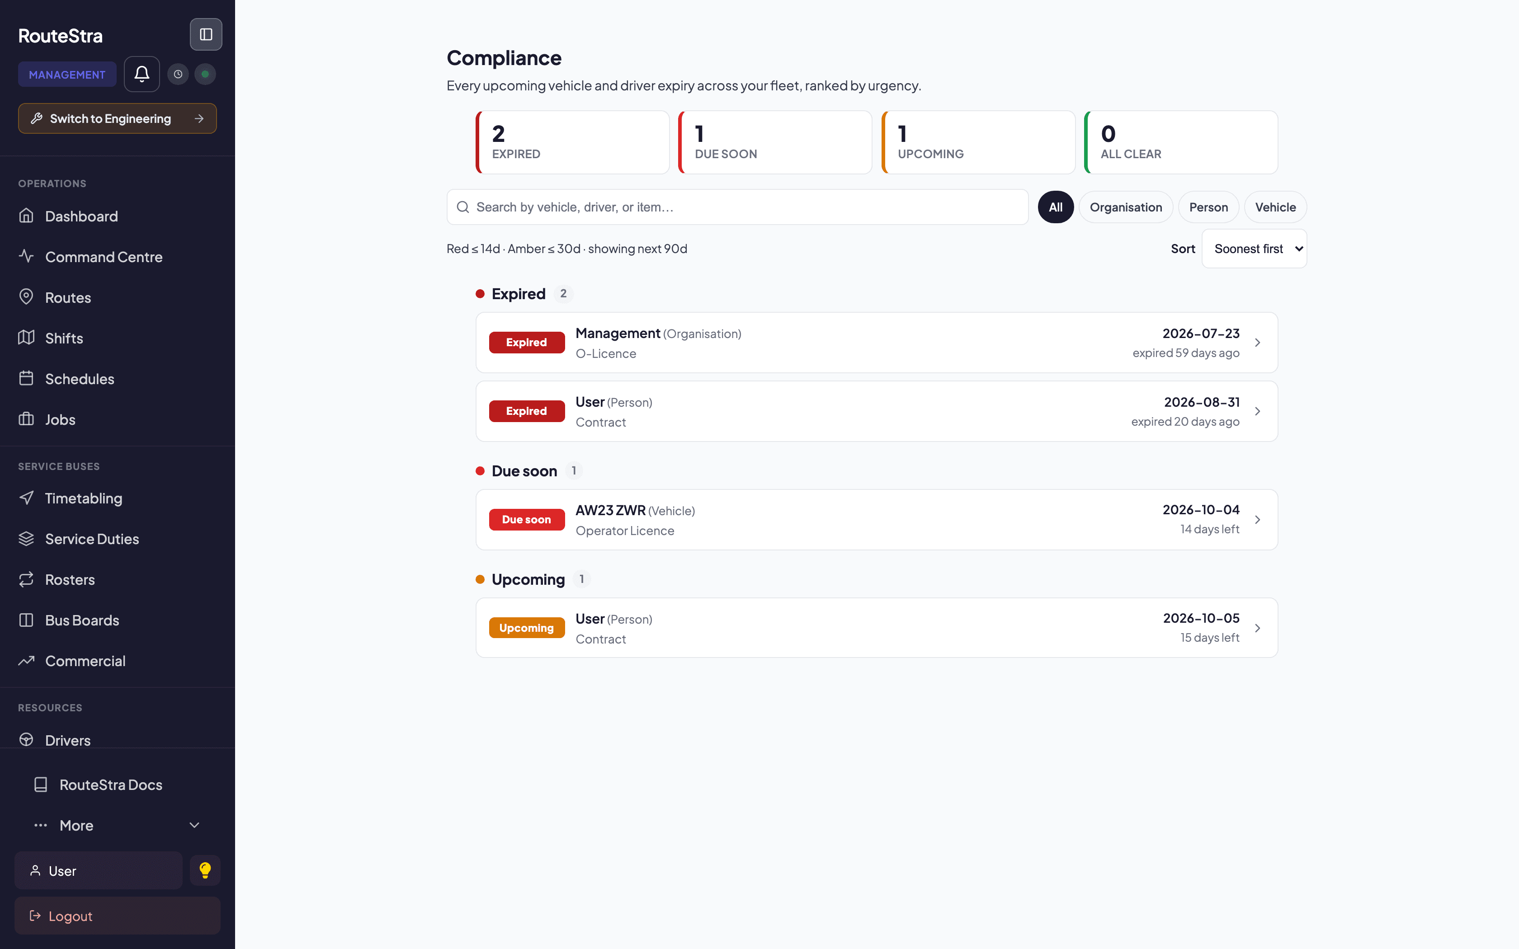Filter list by Organisation

pyautogui.click(x=1125, y=207)
